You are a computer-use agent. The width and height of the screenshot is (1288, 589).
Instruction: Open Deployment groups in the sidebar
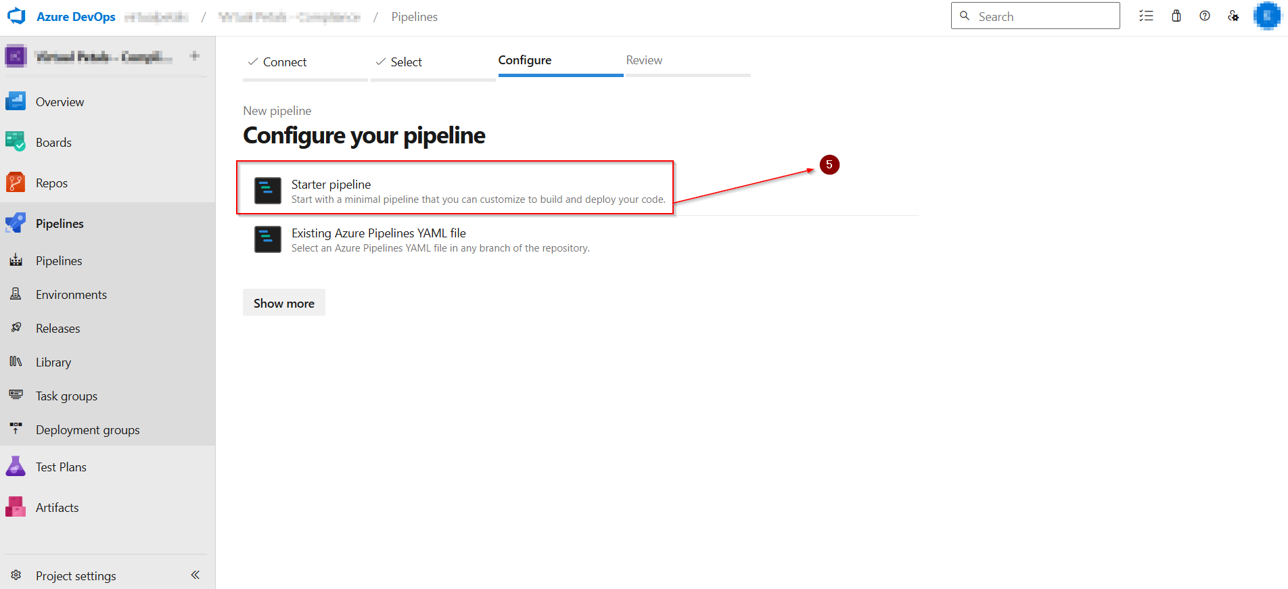[x=108, y=430]
